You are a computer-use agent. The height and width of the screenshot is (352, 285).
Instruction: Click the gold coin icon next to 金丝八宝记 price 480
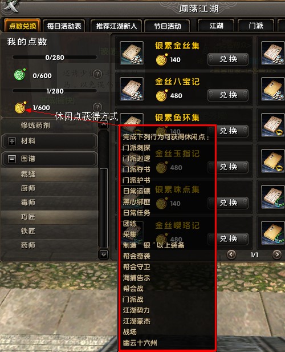[x=161, y=96]
